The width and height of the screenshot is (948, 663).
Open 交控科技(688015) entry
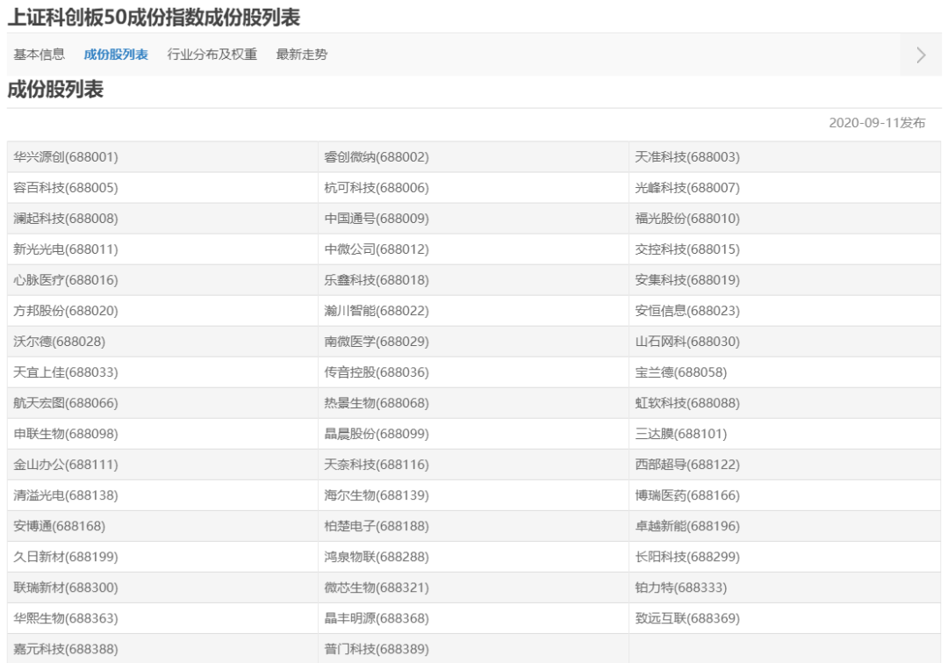click(x=687, y=249)
